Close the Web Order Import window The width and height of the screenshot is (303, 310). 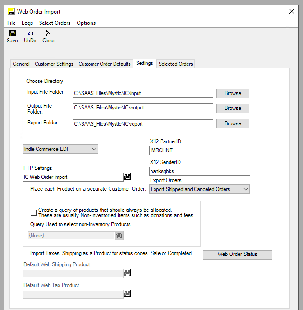292,11
